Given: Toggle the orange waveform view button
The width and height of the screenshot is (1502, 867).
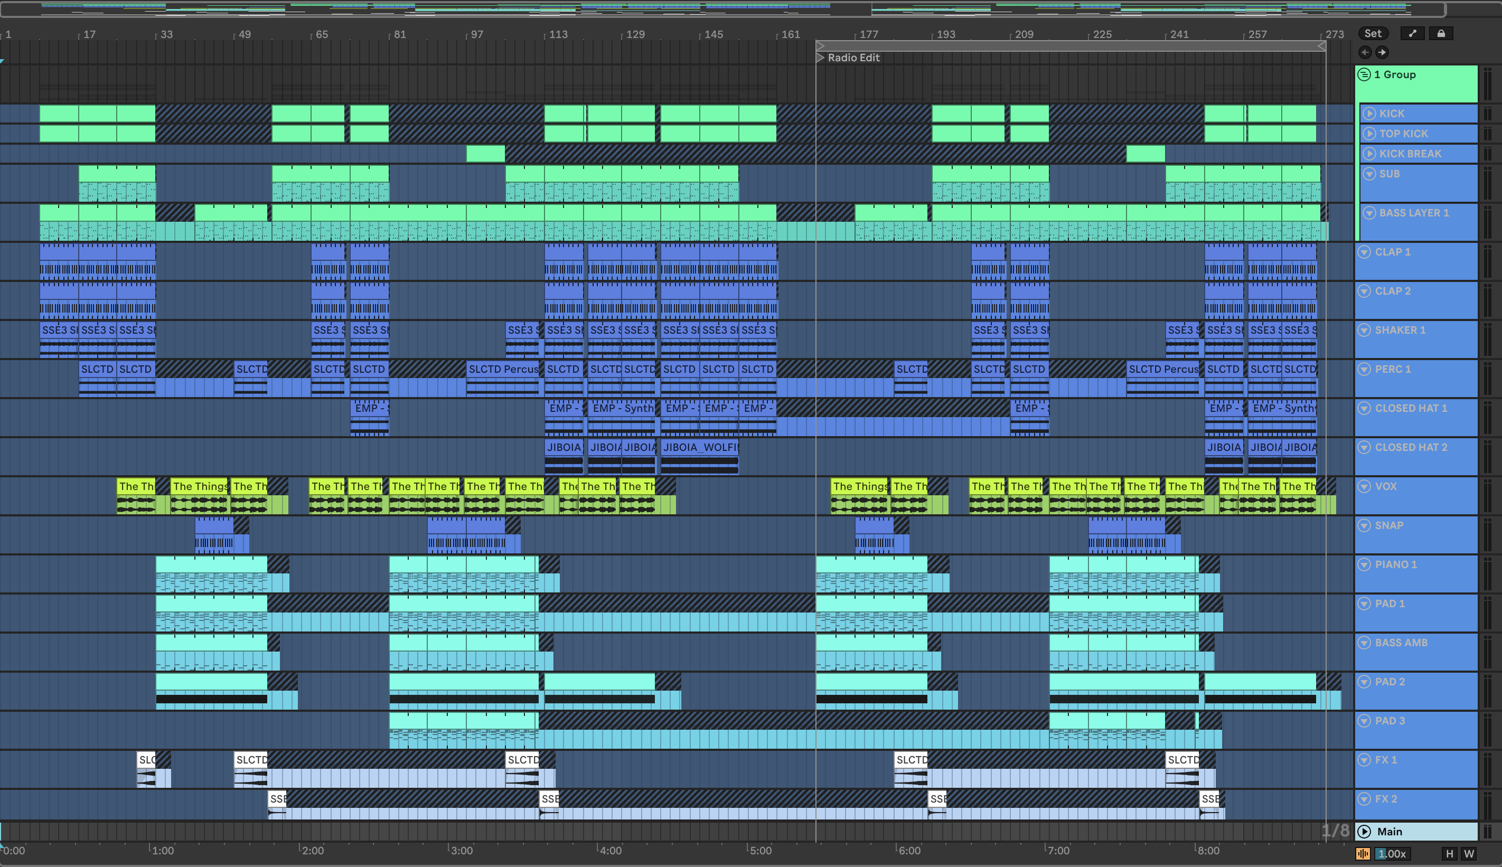Looking at the screenshot, I should [1363, 853].
